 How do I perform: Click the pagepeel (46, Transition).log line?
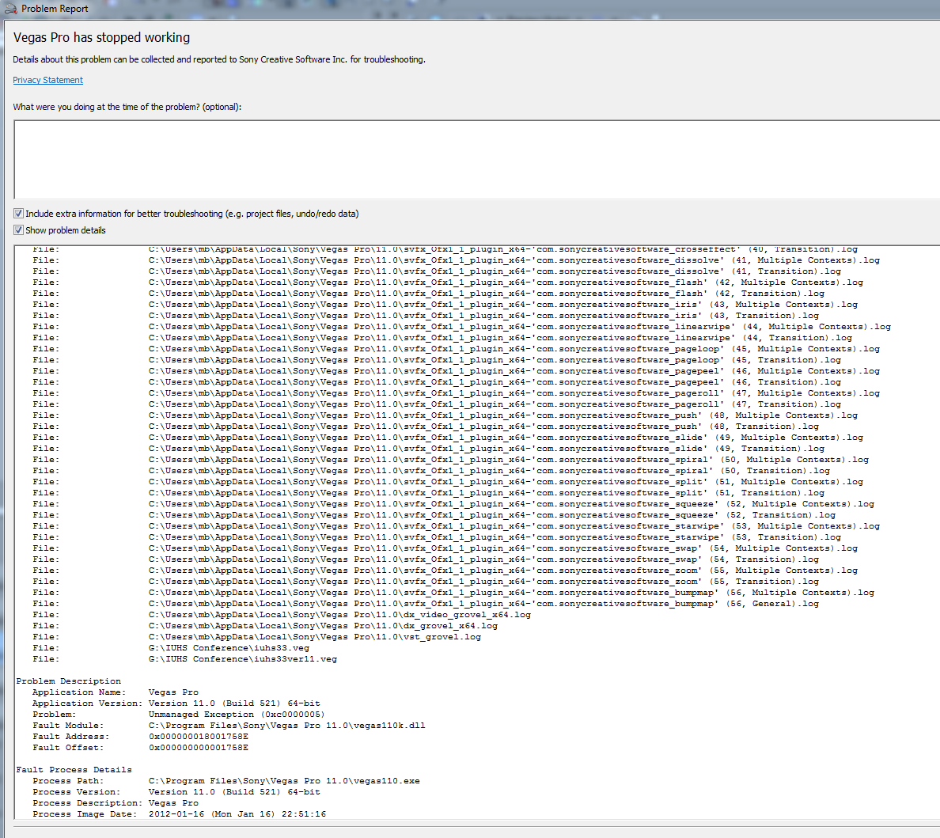437,382
